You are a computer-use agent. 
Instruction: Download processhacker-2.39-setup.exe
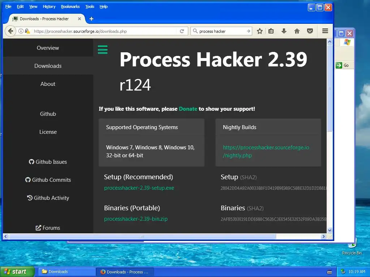(139, 188)
